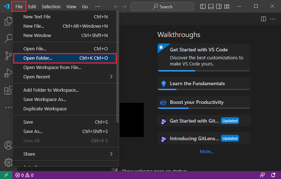281x179 pixels.
Task: Choose Save Workspace As...
Action: [66, 99]
